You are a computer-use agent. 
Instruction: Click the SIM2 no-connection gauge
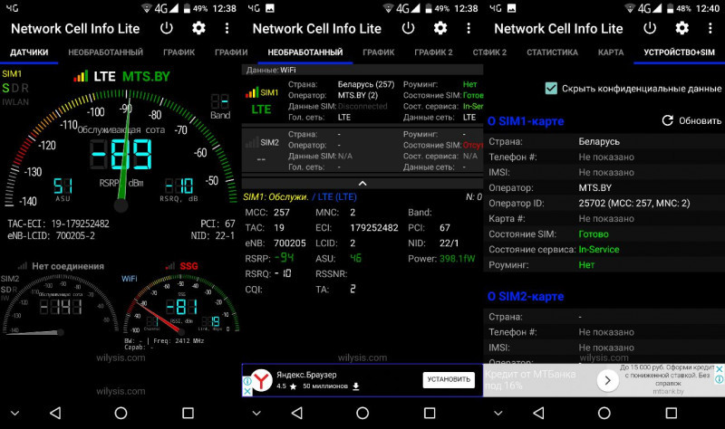click(x=60, y=305)
